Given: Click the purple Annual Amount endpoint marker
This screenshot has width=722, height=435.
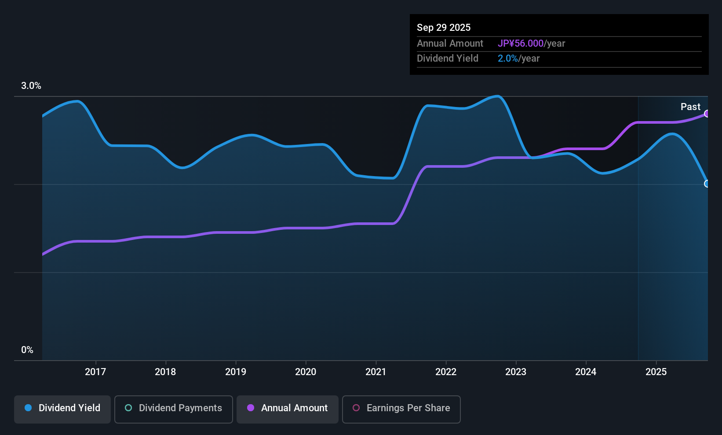Looking at the screenshot, I should [707, 114].
